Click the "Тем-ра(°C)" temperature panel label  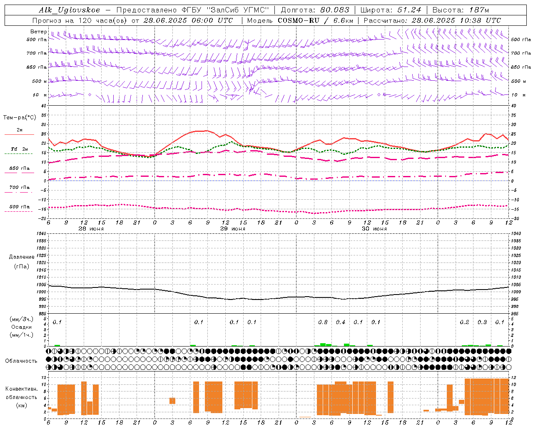[20, 118]
